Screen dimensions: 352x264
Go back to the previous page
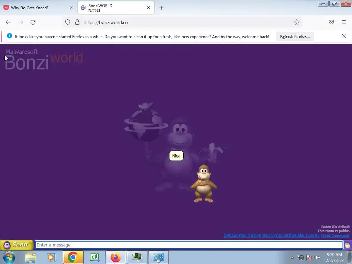click(8, 22)
